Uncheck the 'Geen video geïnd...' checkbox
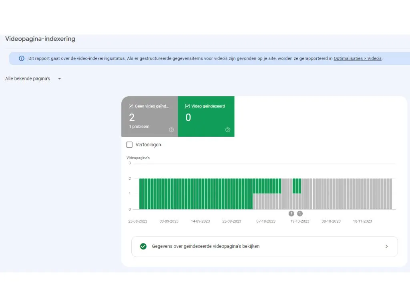This screenshot has height=307, width=410. coord(131,106)
